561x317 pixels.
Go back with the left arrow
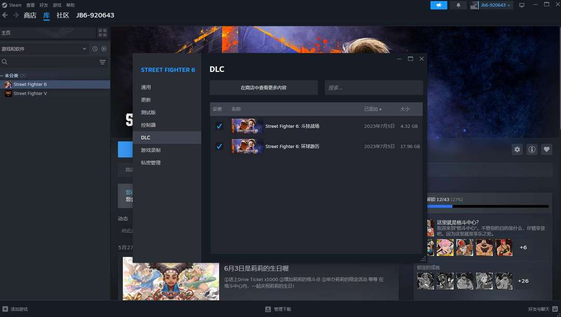5,15
